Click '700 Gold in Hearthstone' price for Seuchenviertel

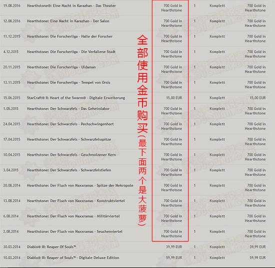[x=171, y=234]
